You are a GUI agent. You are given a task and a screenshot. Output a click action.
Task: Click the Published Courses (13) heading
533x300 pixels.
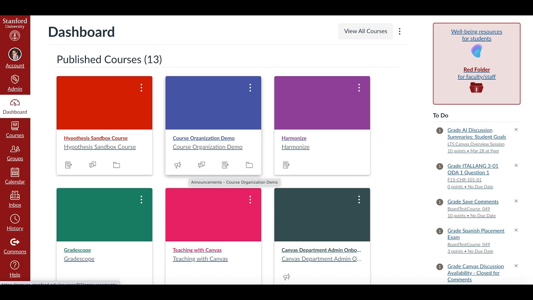point(109,60)
